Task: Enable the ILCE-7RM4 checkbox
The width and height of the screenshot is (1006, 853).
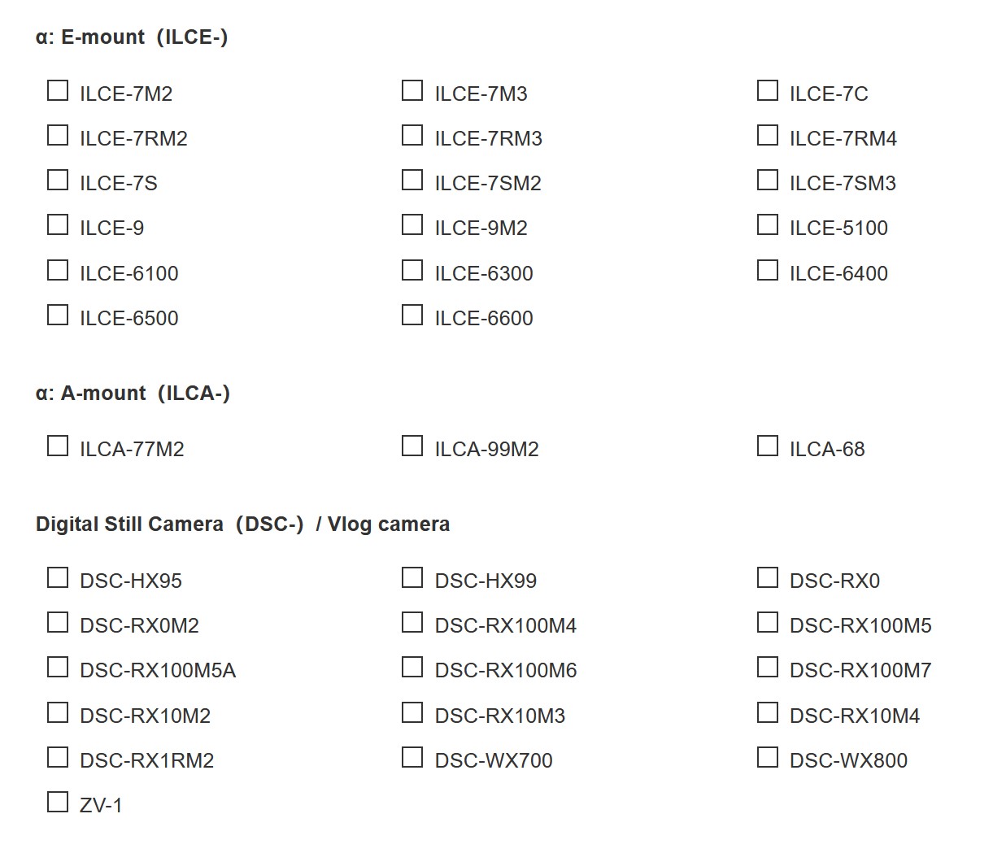Action: tap(767, 135)
